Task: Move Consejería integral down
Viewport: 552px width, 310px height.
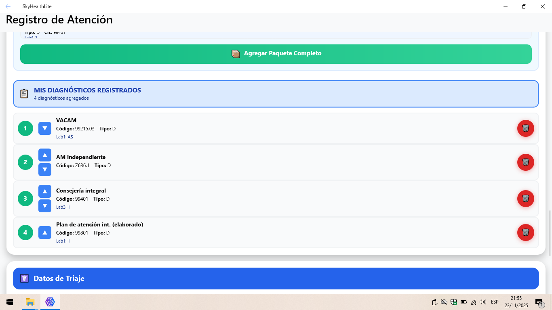Action: point(45,206)
